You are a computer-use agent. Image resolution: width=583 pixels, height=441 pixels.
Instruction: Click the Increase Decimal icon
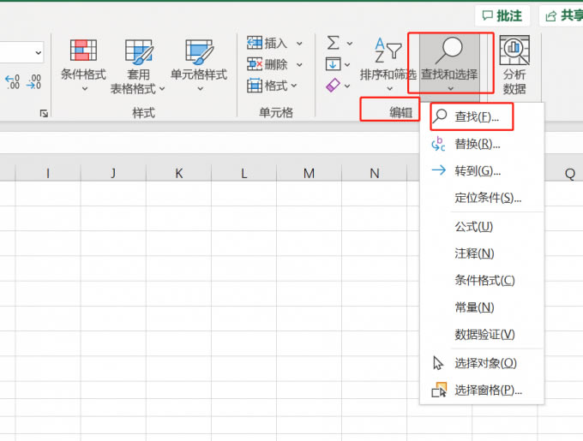tap(13, 82)
